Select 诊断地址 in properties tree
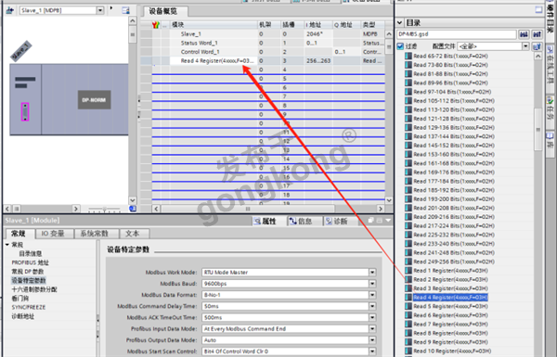 point(23,316)
